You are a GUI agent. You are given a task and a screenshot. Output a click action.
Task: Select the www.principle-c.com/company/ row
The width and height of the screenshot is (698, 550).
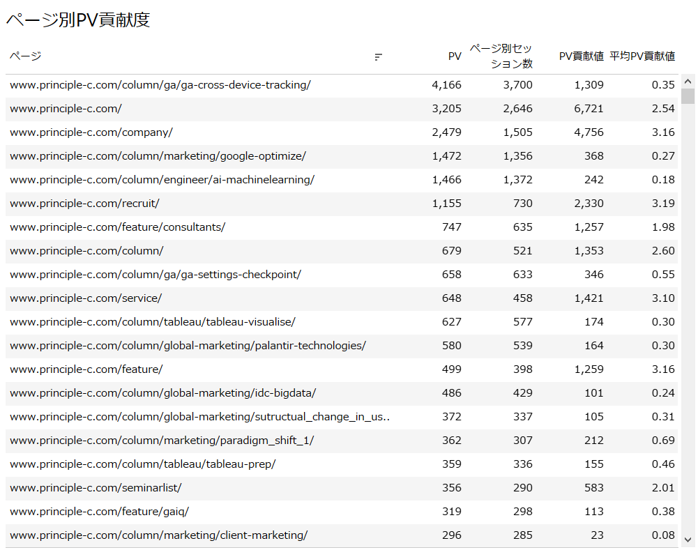91,132
